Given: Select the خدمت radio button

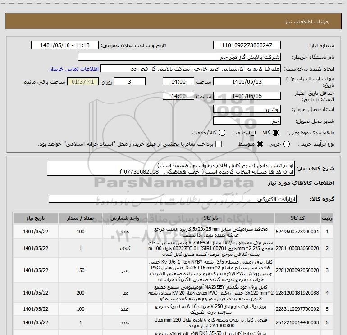Looking at the screenshot, I should point(252,133).
